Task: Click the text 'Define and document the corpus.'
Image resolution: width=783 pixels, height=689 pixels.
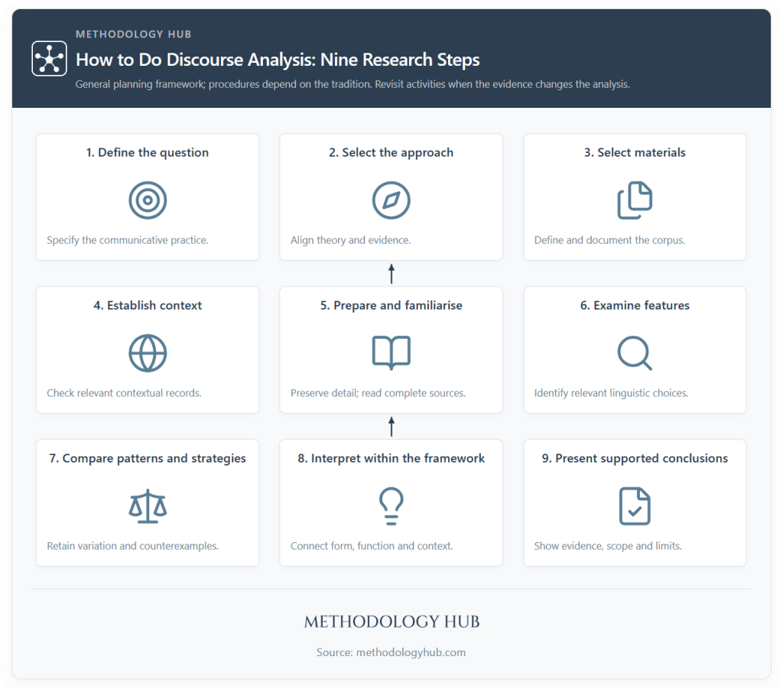Action: [x=609, y=240]
